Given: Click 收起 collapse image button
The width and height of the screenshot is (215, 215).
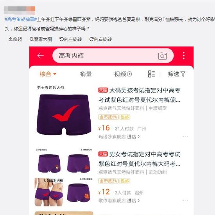Looking at the screenshot, I should [x=15, y=39].
